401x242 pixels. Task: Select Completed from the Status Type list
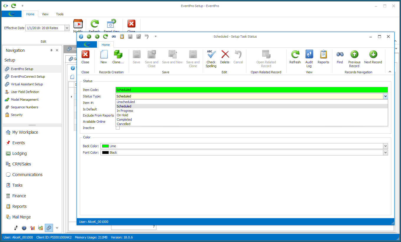click(x=252, y=120)
